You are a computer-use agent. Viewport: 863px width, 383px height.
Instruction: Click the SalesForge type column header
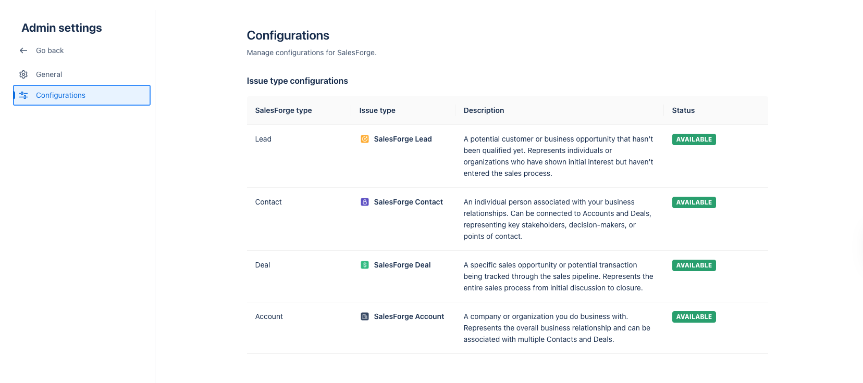point(283,110)
